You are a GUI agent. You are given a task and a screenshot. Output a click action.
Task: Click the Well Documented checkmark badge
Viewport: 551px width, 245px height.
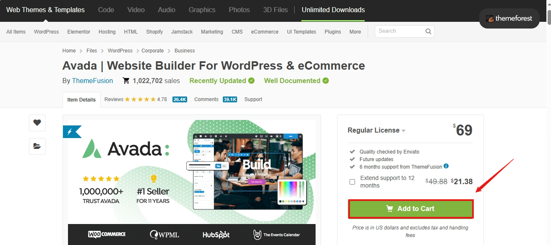326,81
